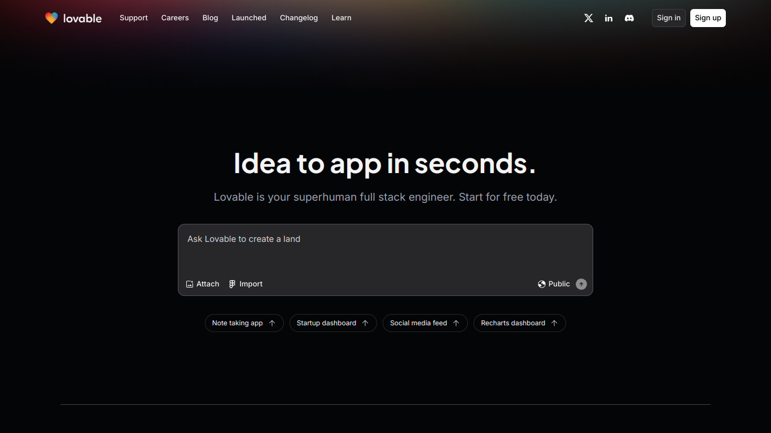Select the Note taking app suggestion
Screen dimensions: 771x433
(x=244, y=323)
